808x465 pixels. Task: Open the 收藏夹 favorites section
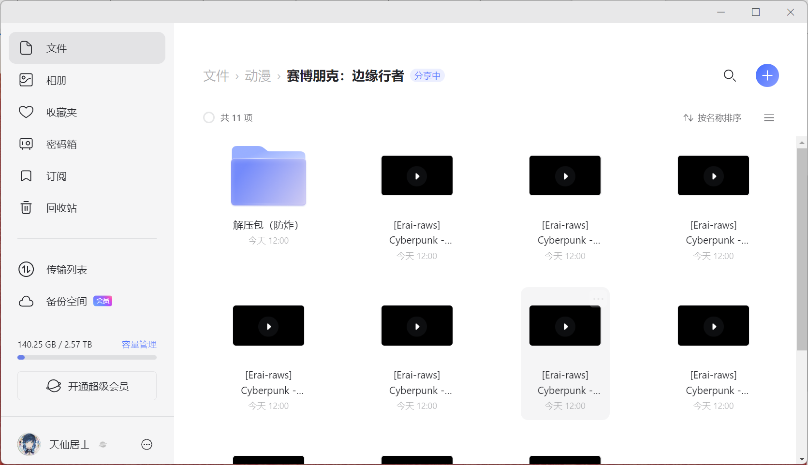87,112
